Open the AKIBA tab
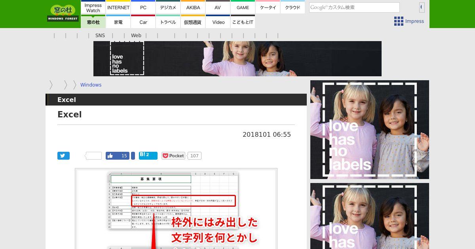The height and width of the screenshot is (249, 475). [x=193, y=8]
